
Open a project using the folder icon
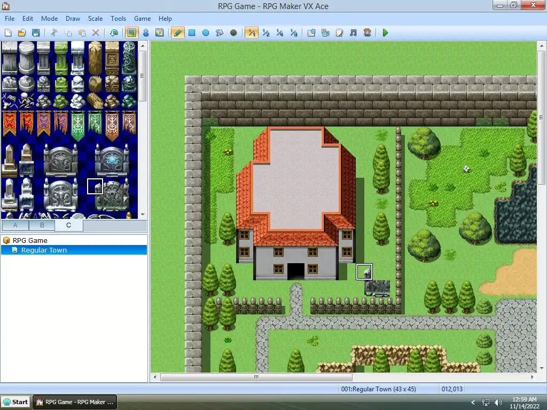tap(21, 33)
